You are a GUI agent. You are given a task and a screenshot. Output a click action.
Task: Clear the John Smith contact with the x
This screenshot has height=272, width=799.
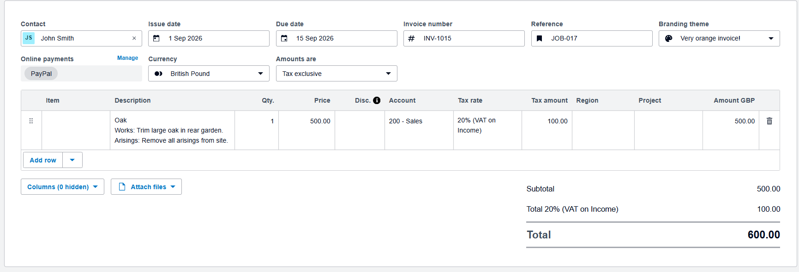click(134, 38)
